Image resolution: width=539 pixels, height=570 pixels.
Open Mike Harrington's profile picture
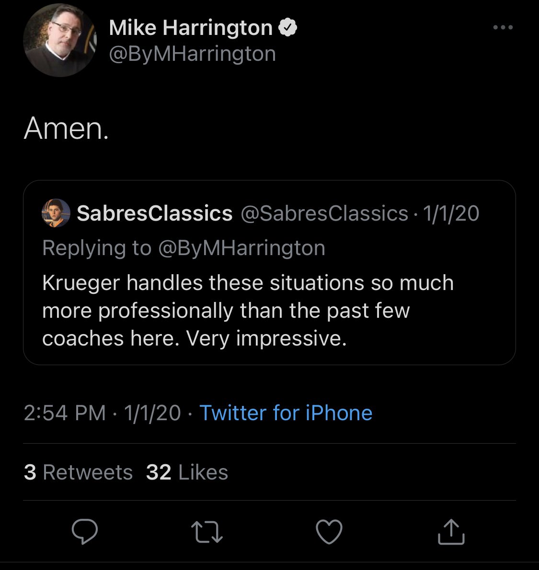click(60, 40)
